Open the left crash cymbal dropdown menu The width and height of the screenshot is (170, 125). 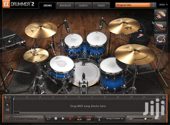tap(40, 38)
